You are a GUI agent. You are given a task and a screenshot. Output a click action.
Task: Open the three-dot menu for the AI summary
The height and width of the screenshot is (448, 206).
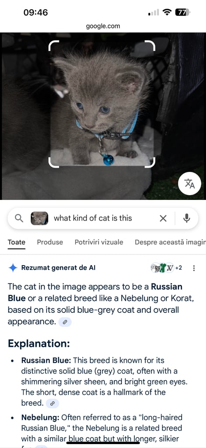point(194,268)
